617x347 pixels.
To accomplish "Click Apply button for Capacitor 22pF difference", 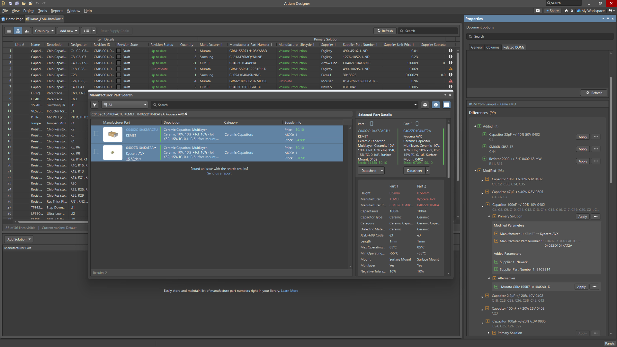I will (583, 137).
